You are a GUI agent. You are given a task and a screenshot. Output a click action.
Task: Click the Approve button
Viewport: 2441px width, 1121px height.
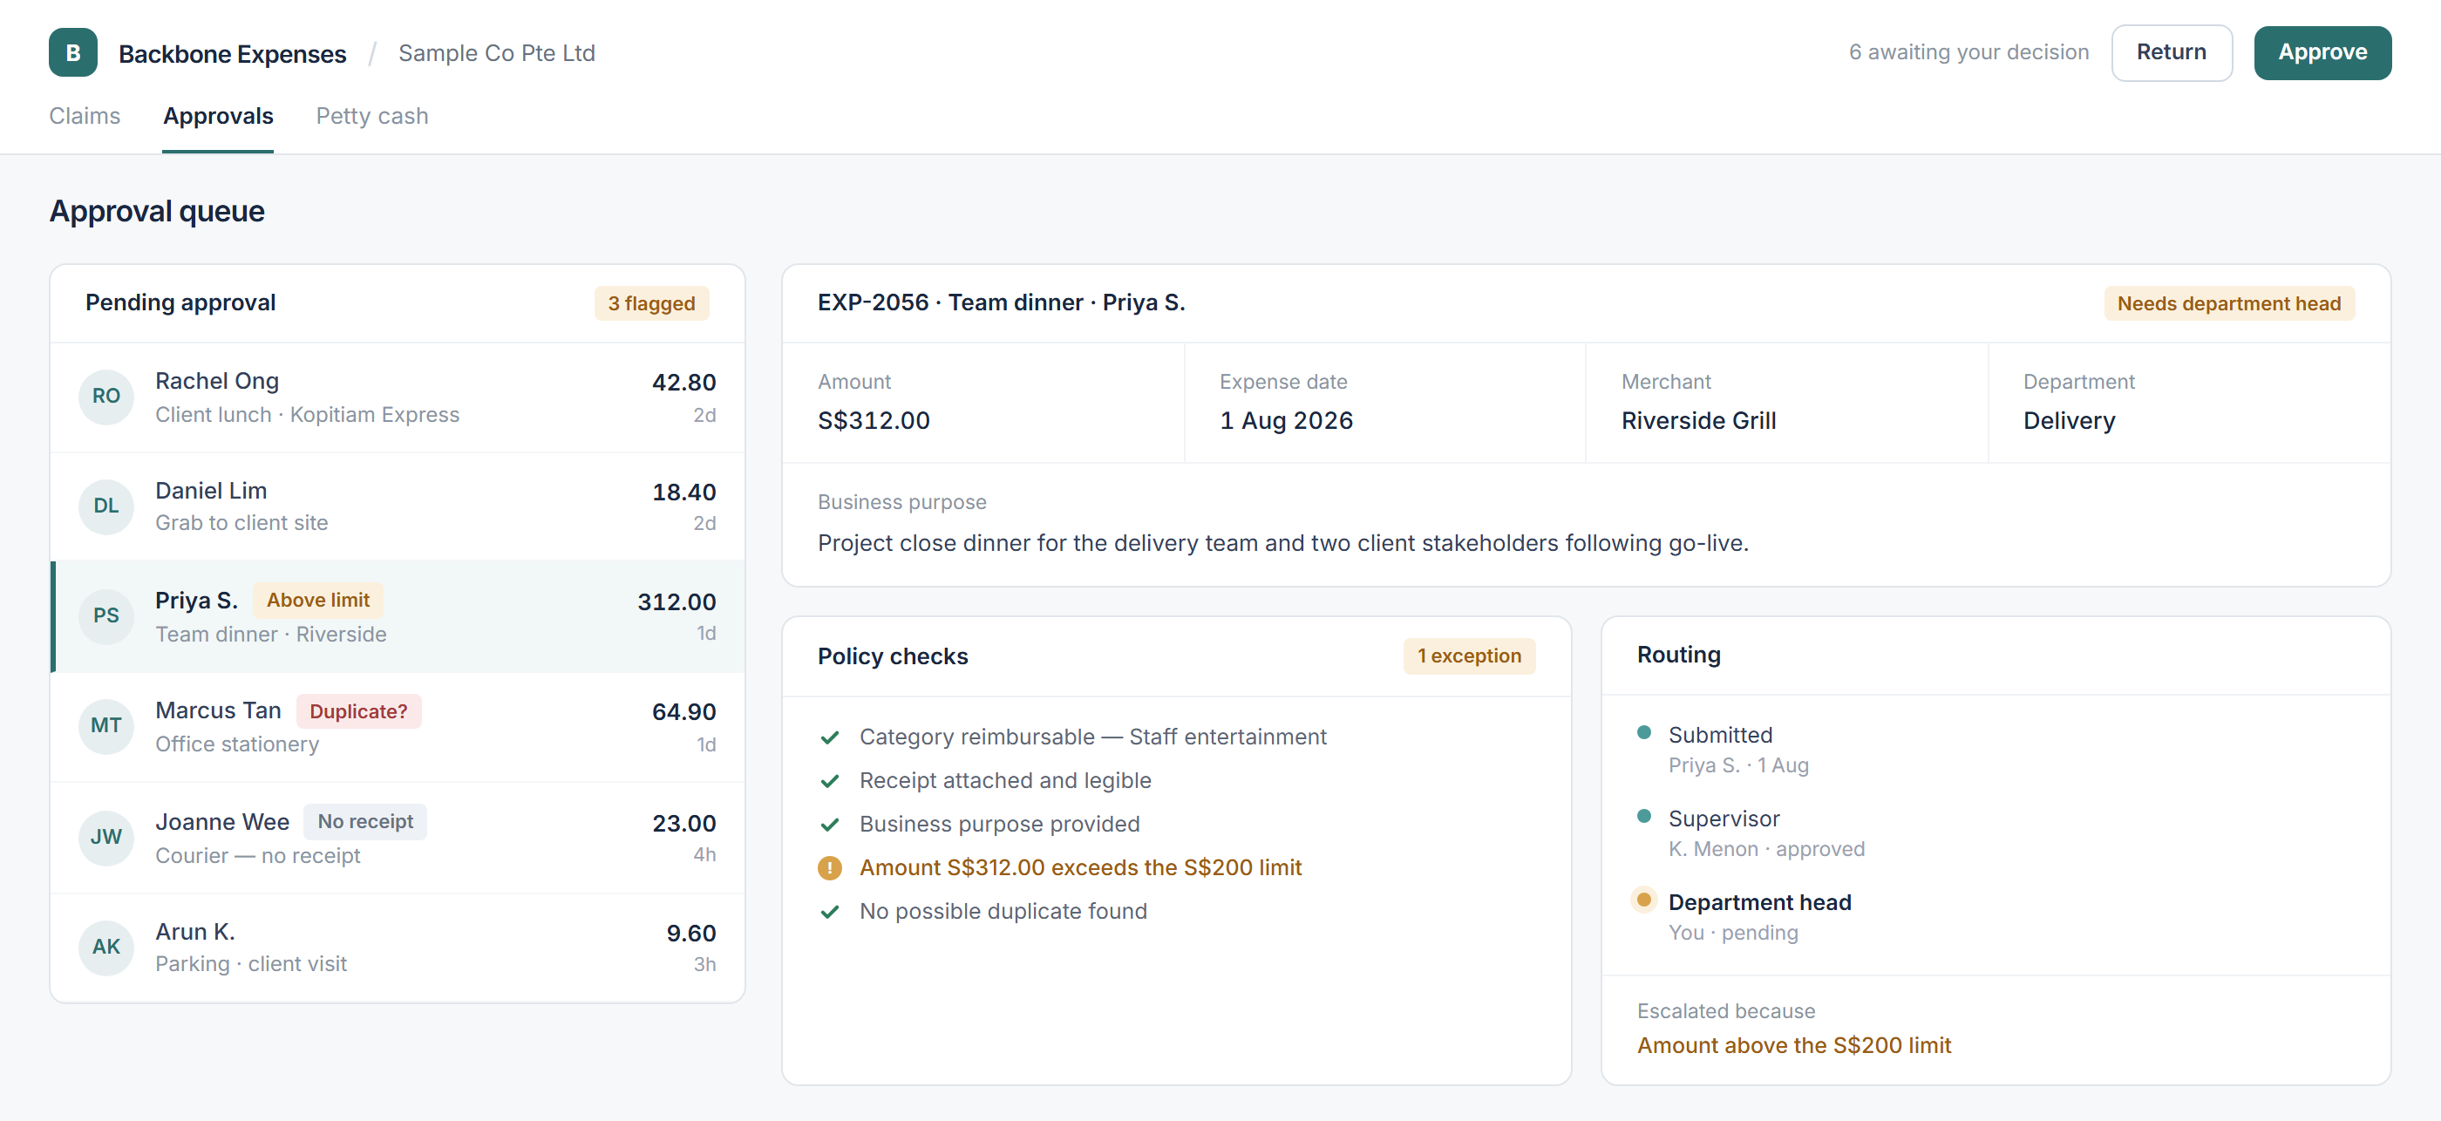[2322, 52]
